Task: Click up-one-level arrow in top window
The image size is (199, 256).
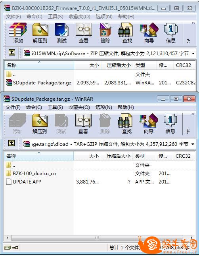Action: pos(12,53)
